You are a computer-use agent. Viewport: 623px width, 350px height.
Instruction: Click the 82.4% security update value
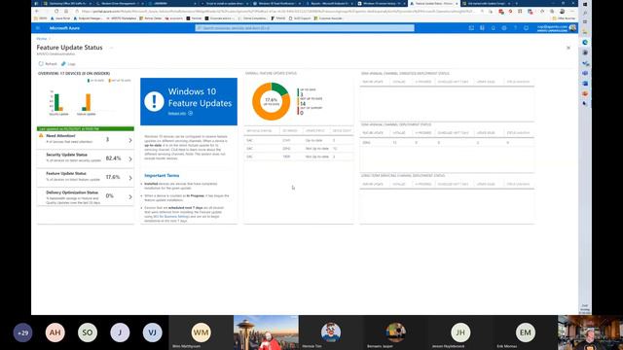[113, 158]
